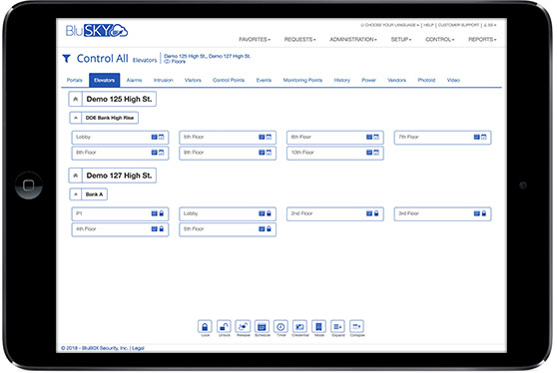Click the Customer Support link
The height and width of the screenshot is (373, 557).
coord(458,25)
